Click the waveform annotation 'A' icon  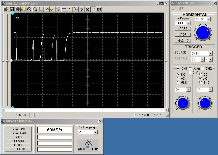(x=81, y=9)
